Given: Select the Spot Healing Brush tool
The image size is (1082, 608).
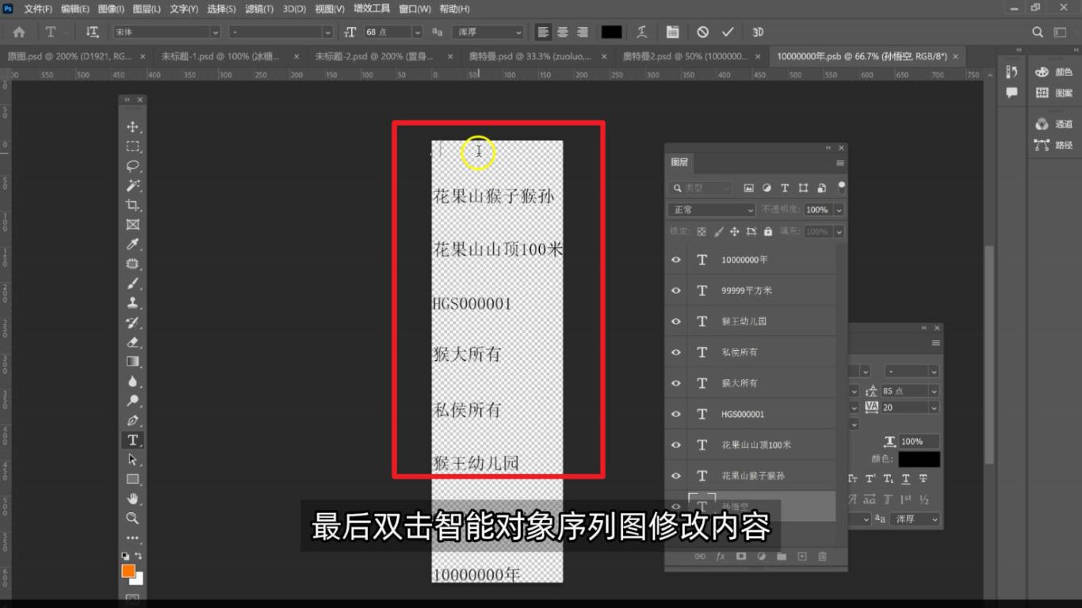Looking at the screenshot, I should 132,264.
